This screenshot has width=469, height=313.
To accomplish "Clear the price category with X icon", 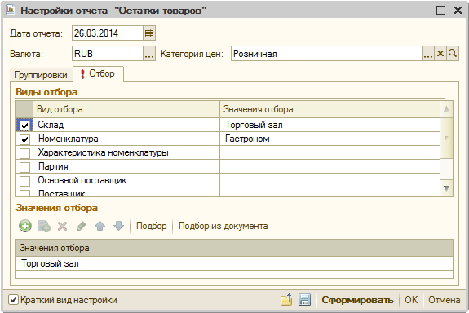I will (440, 54).
